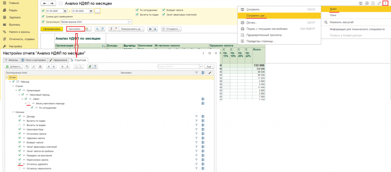Click the back navigation arrow
This screenshot has height=172, width=391.
click(44, 3)
